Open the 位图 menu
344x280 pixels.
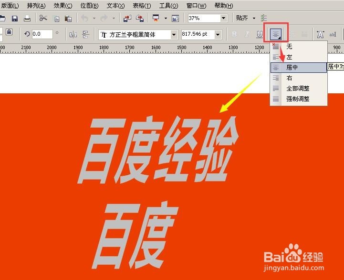click(89, 5)
